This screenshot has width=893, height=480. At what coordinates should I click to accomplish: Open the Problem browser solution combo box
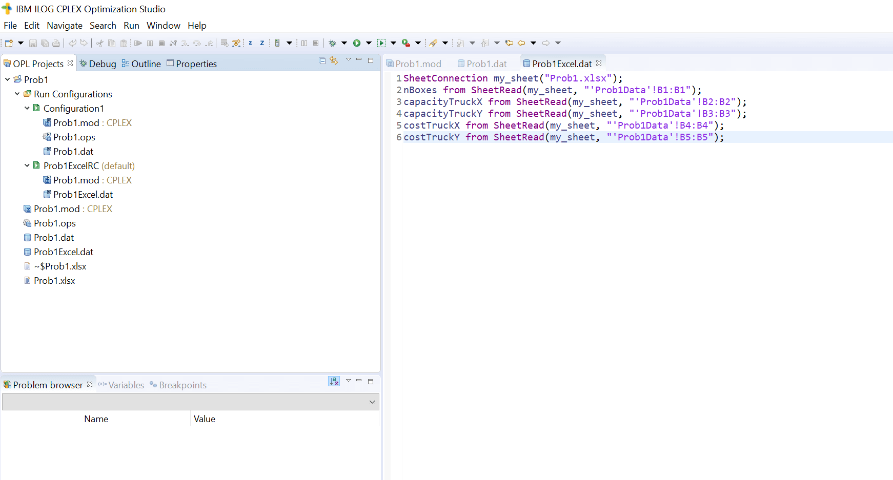pos(191,402)
